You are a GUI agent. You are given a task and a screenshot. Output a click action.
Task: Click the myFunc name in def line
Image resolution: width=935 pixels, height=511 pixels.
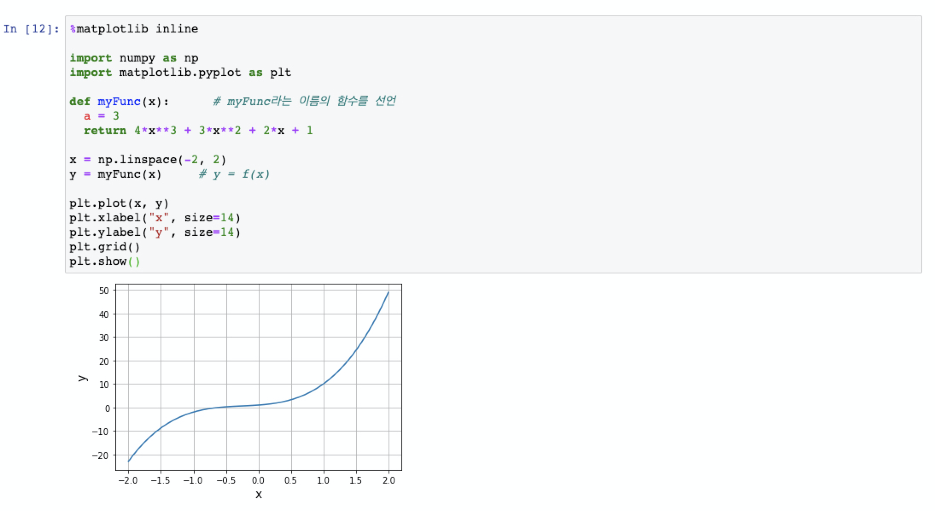pos(119,101)
